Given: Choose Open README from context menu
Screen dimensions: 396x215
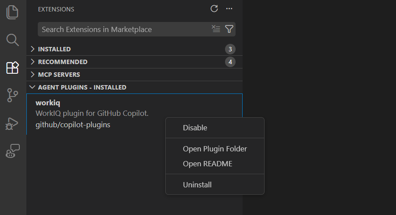Looking at the screenshot, I should pos(214,164).
